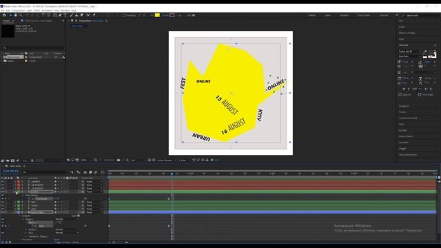
Task: Pick color with Character eyedropper
Action: [x=425, y=52]
